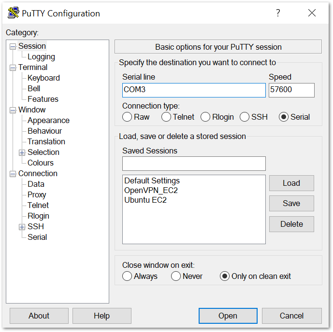Image resolution: width=333 pixels, height=332 pixels.
Task: Select the SSH connection type
Action: pos(245,117)
